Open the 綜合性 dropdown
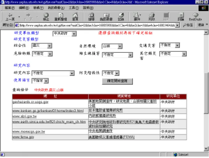 point(42,46)
